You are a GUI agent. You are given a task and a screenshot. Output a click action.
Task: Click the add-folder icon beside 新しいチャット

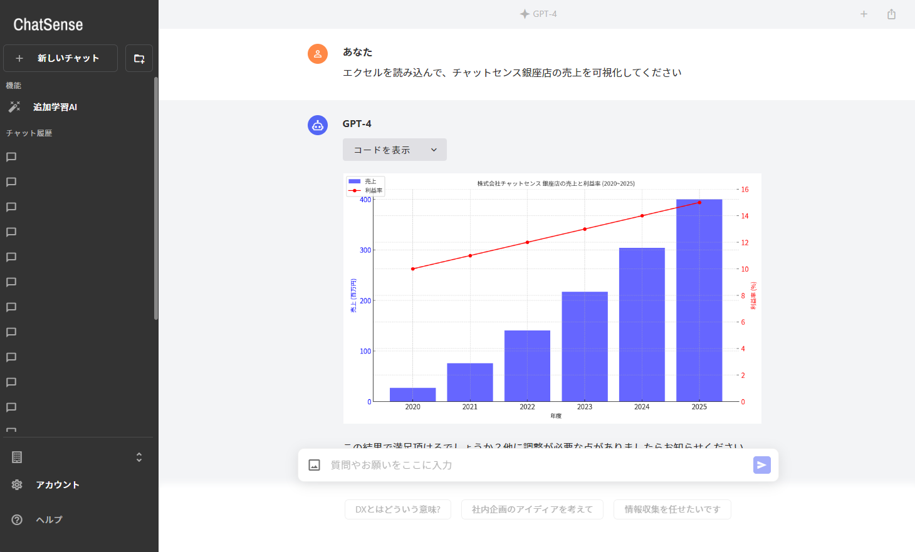[139, 58]
